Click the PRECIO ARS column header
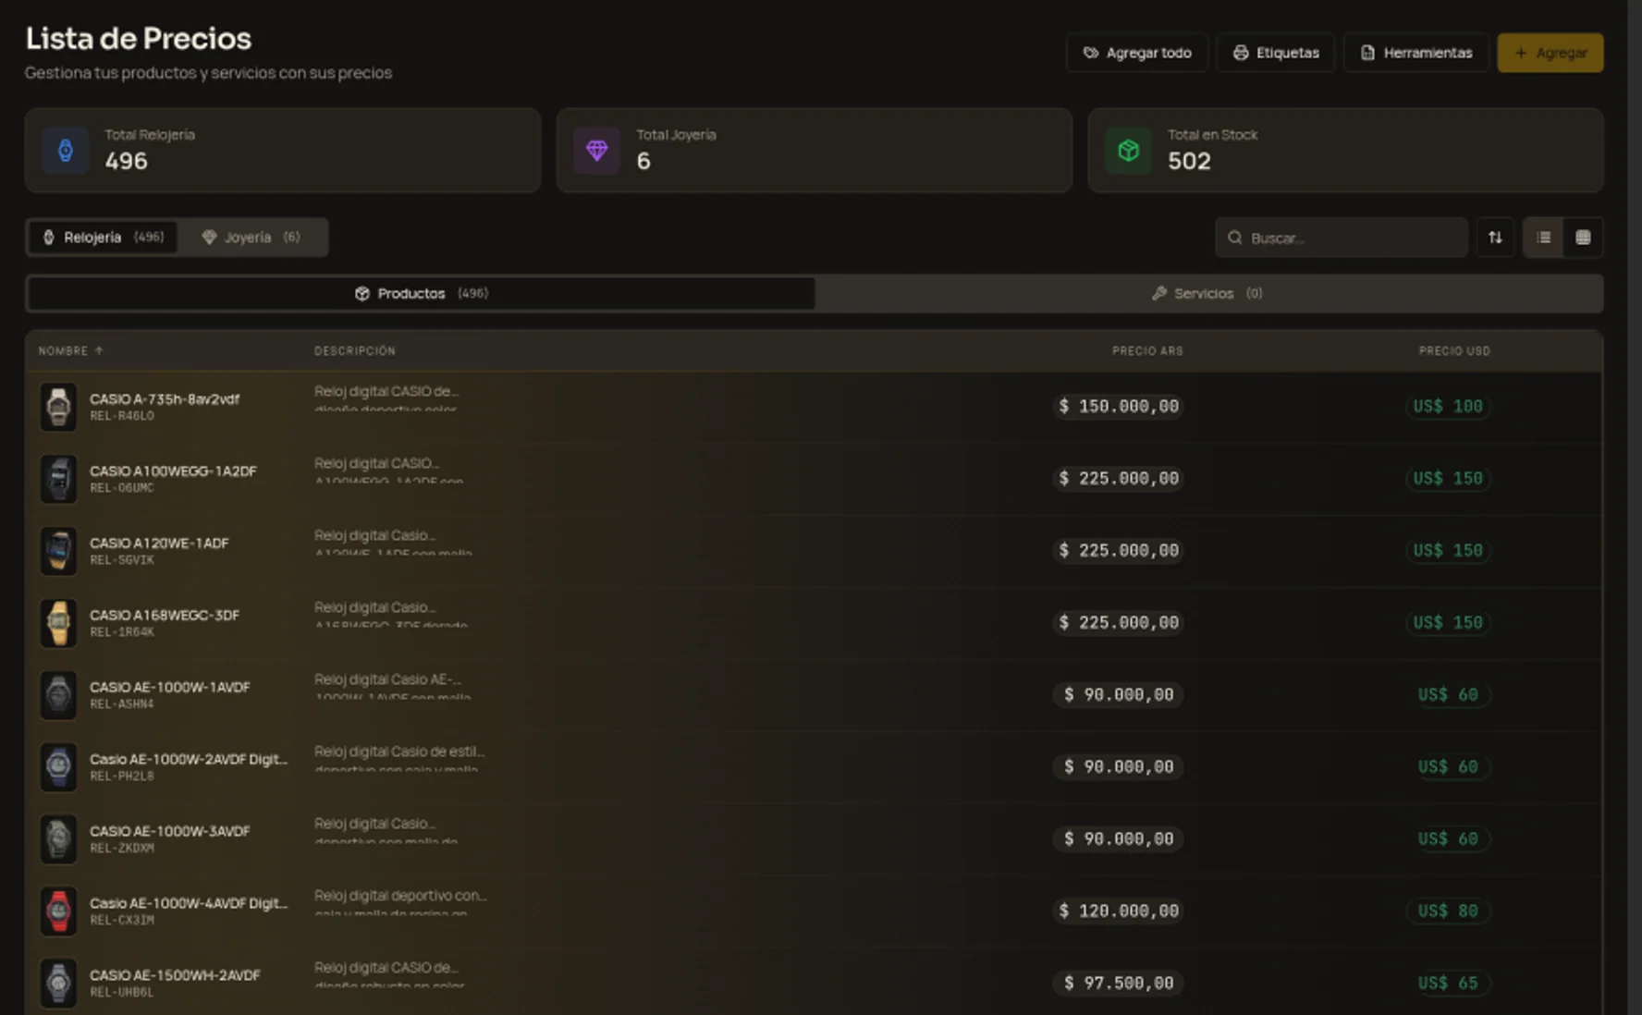Screen dimensions: 1642x1015 tap(1147, 351)
